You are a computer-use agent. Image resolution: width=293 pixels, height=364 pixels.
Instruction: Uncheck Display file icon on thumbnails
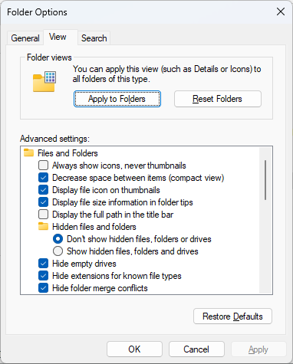pyautogui.click(x=43, y=190)
